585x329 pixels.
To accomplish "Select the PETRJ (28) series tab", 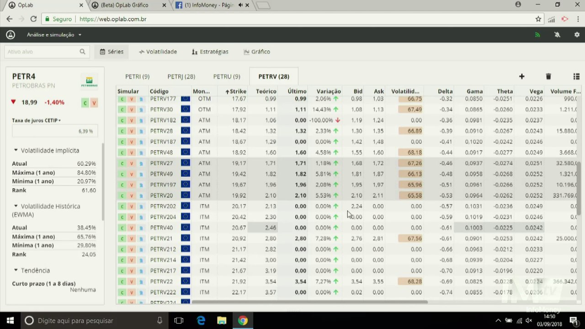I will click(x=181, y=76).
